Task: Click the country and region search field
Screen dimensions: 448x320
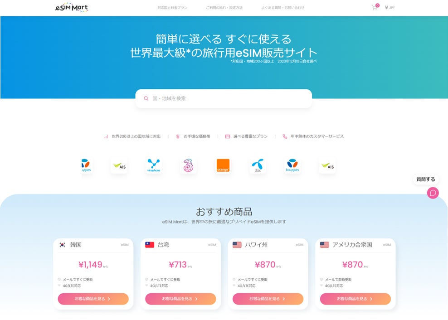Action: (x=224, y=98)
